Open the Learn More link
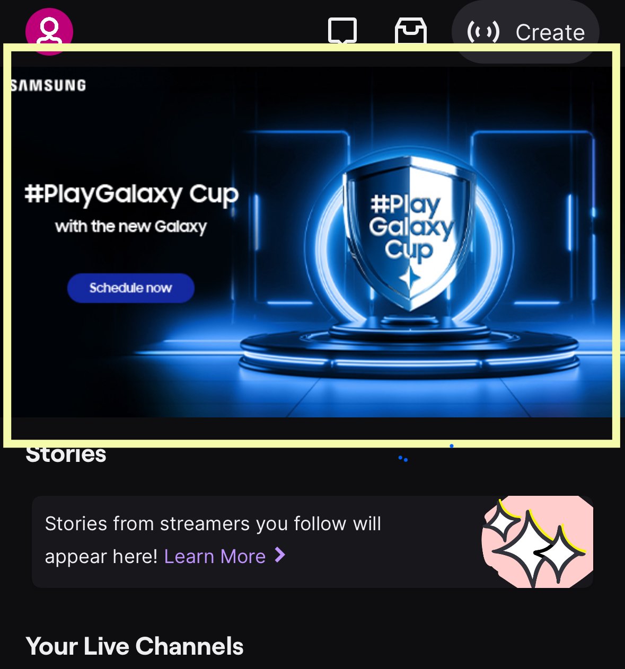 (x=215, y=556)
